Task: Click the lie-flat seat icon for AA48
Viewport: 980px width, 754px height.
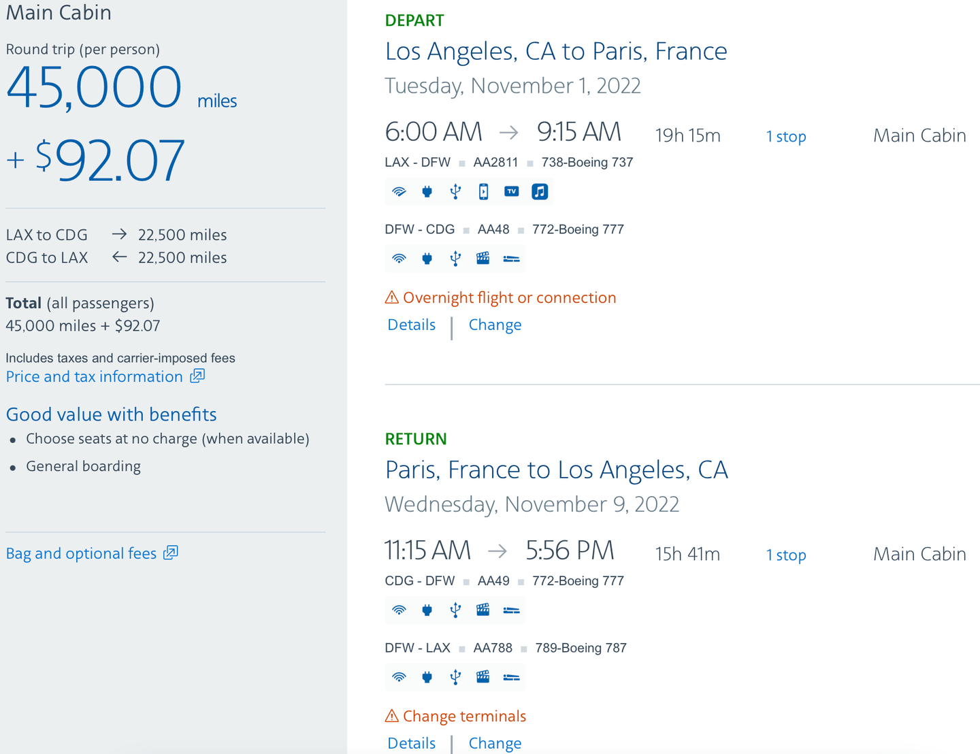Action: pyautogui.click(x=512, y=259)
